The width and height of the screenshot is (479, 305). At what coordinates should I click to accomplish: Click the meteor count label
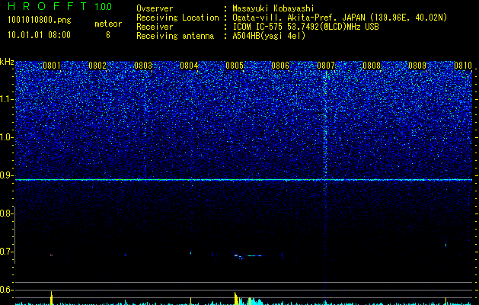click(108, 24)
